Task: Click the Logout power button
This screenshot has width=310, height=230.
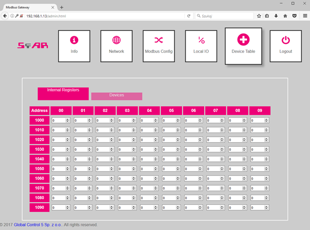Action: point(285,45)
